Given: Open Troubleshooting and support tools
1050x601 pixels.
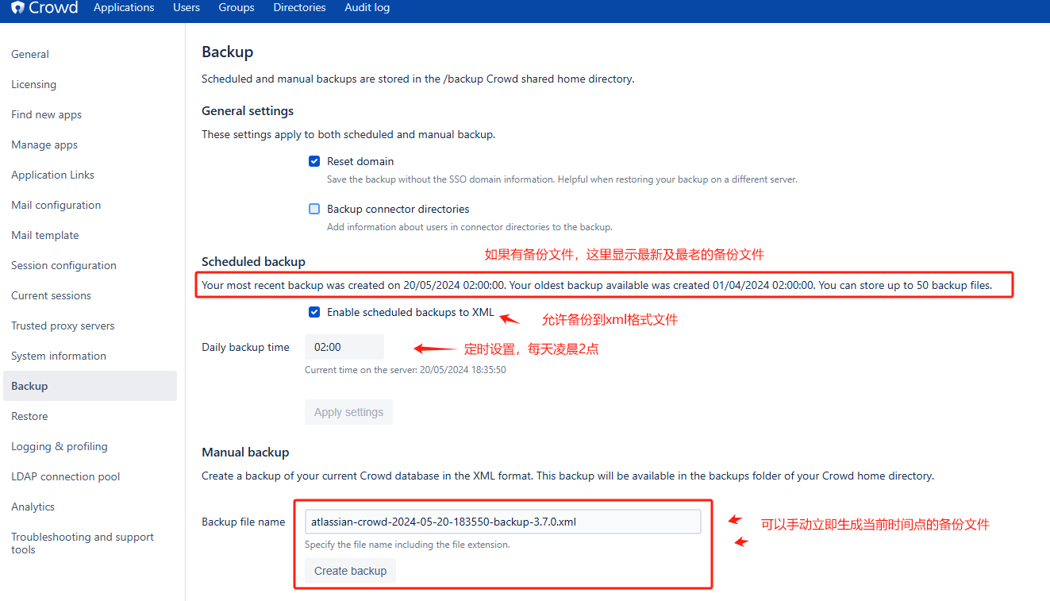Looking at the screenshot, I should pyautogui.click(x=83, y=543).
